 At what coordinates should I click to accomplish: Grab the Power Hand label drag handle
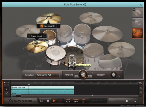29,36
